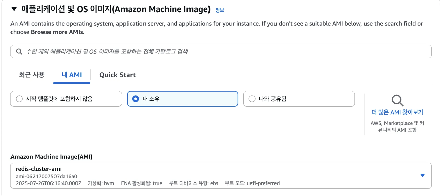Click the AWS, Marketplace 및 커뮤니티 description
440x196 pixels.
tap(397, 127)
